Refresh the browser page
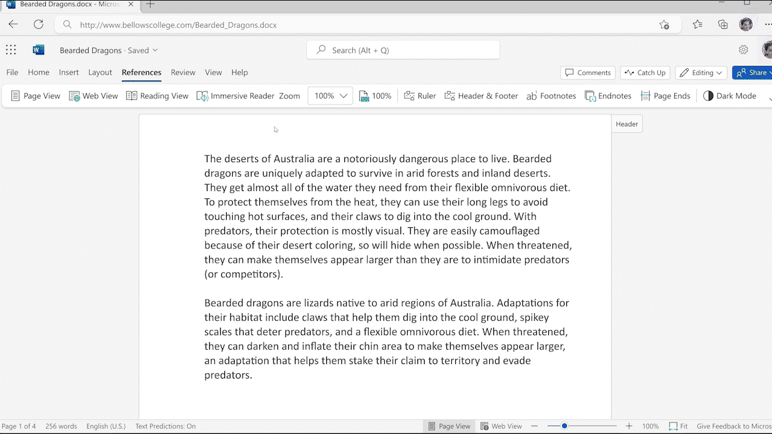The width and height of the screenshot is (772, 434). (x=39, y=25)
